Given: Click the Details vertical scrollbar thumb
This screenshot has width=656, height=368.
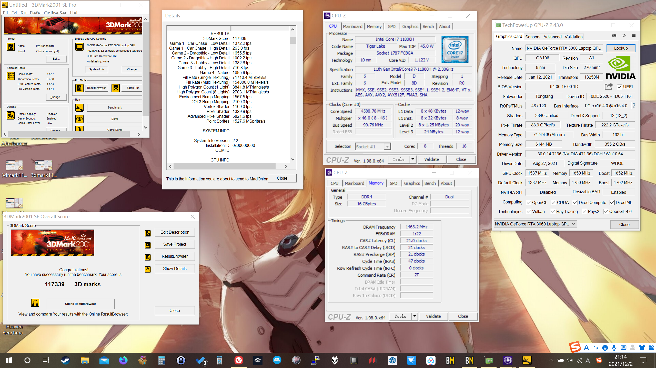Looking at the screenshot, I should tap(293, 40).
